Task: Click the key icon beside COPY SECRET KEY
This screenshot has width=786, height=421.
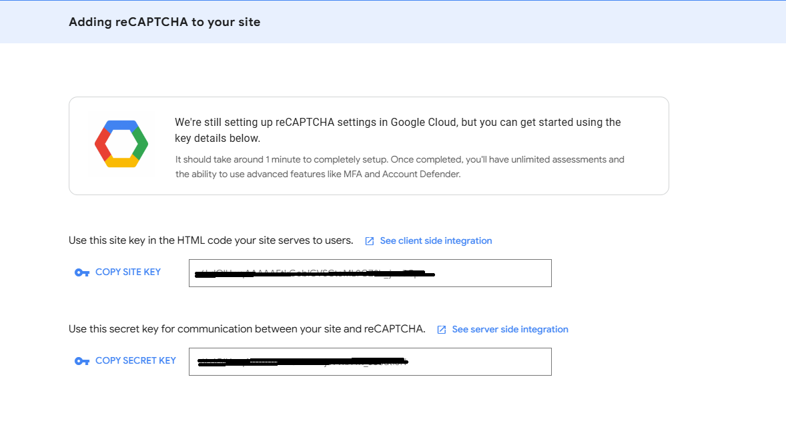Action: pos(81,360)
